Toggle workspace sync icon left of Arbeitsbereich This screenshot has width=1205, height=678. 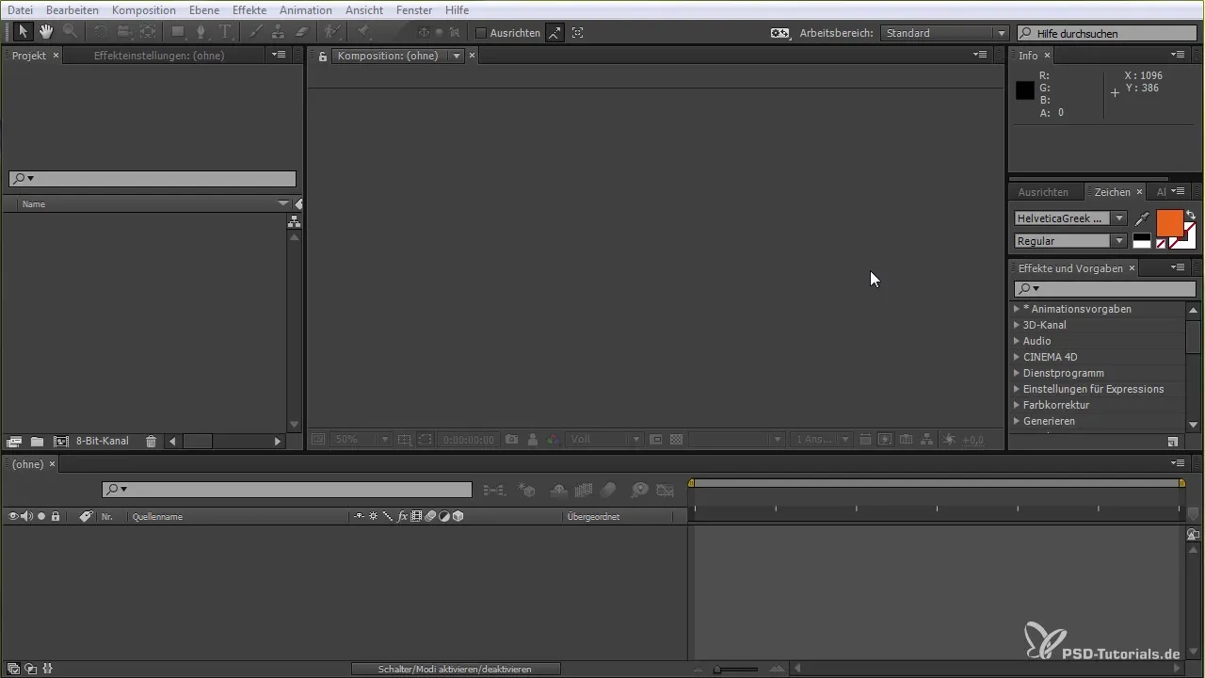(780, 33)
